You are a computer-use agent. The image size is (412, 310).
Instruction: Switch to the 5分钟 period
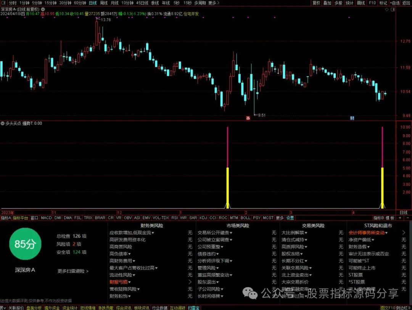(37, 3)
